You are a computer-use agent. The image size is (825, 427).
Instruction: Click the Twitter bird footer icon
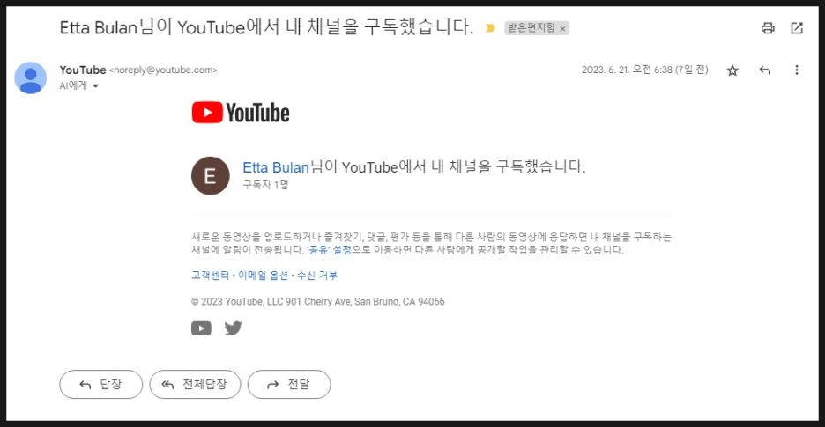[x=233, y=328]
